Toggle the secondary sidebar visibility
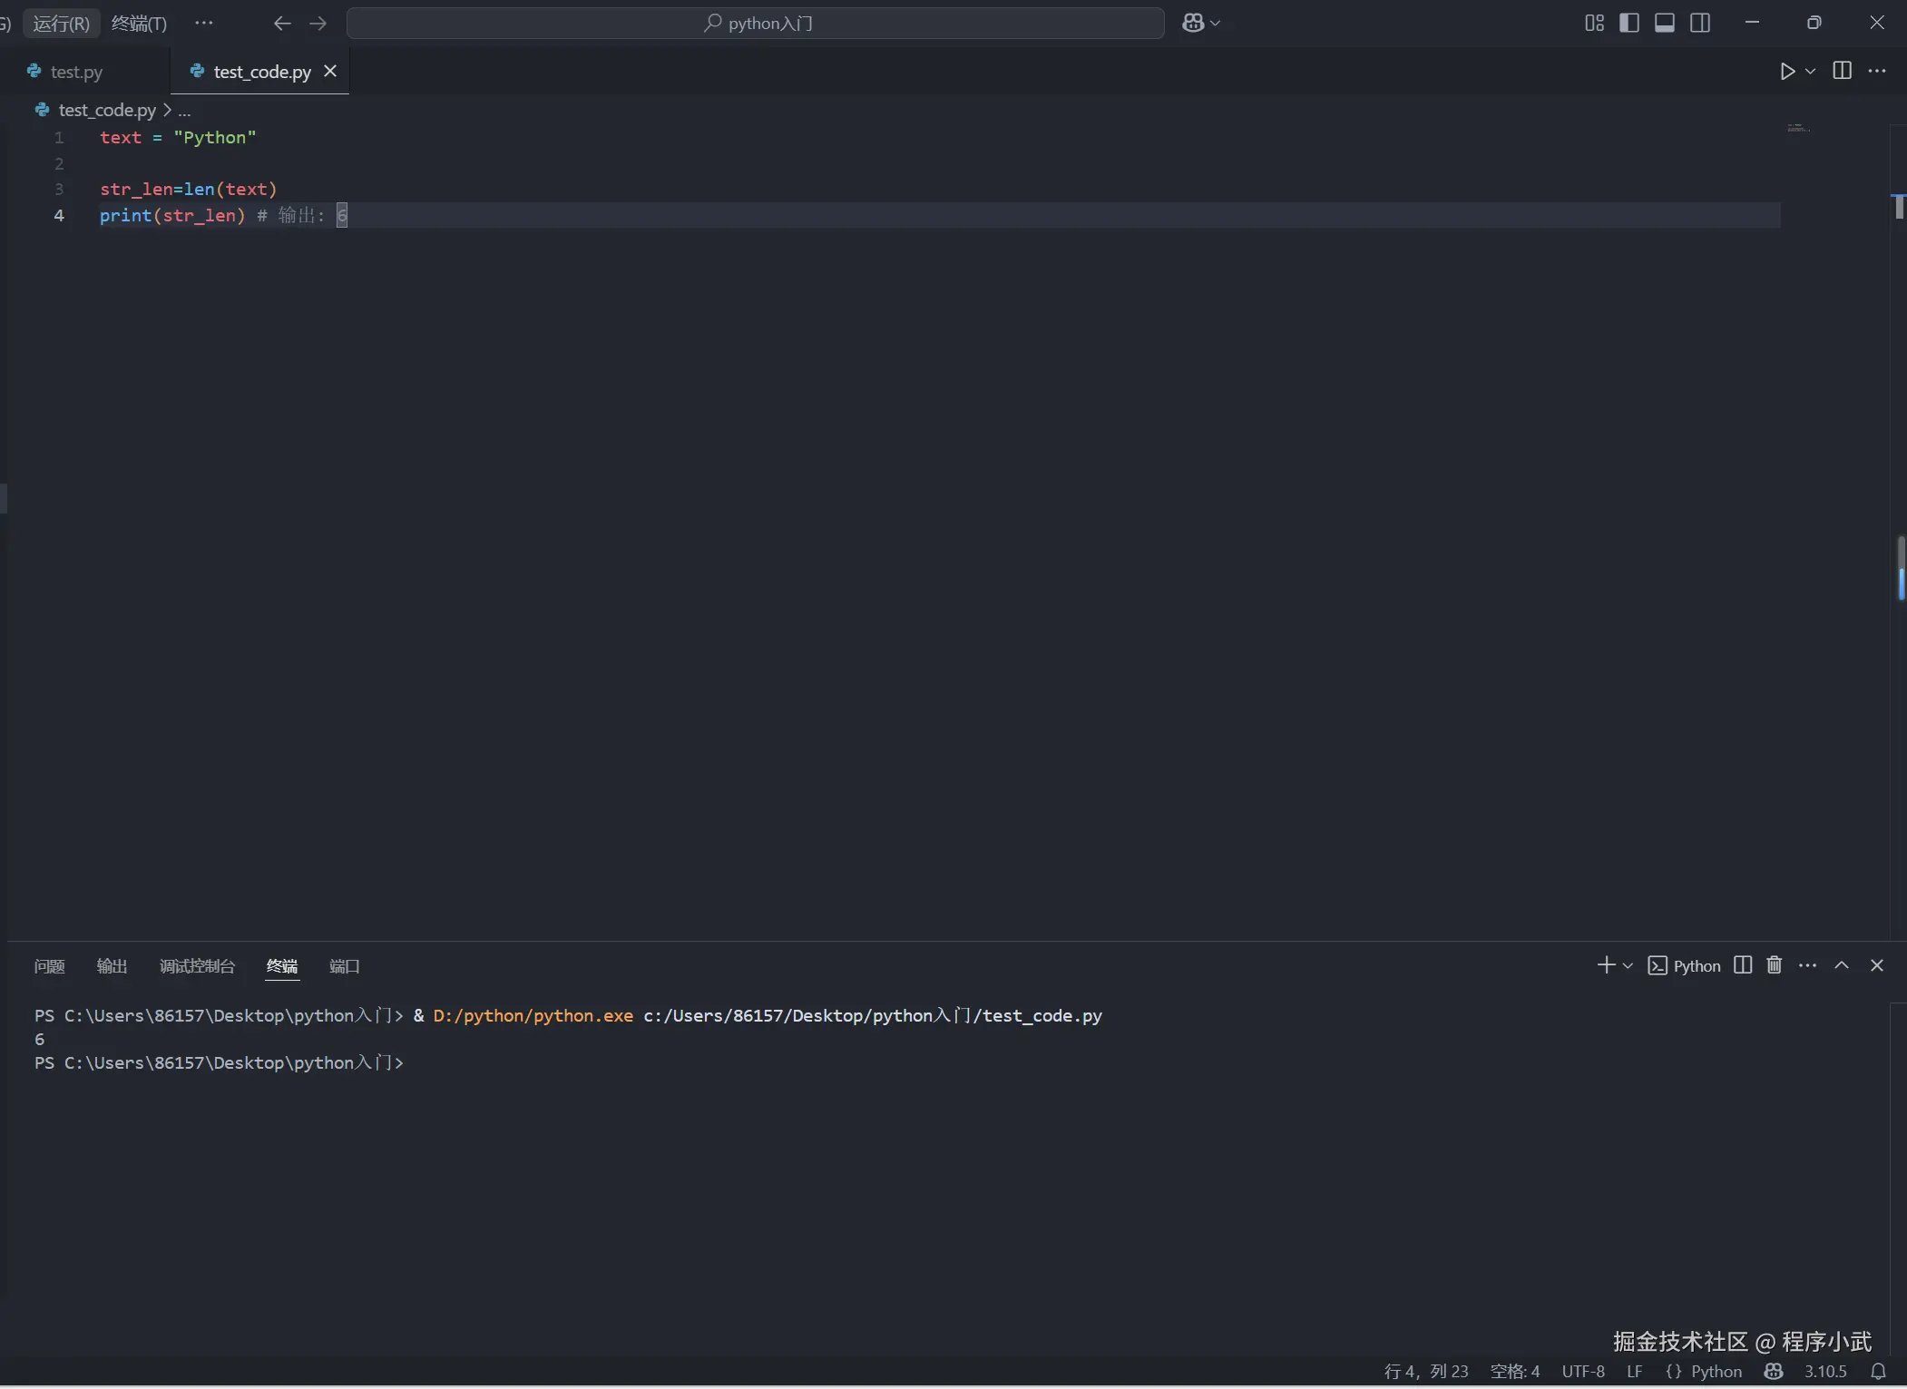This screenshot has height=1389, width=1907. 1701,23
